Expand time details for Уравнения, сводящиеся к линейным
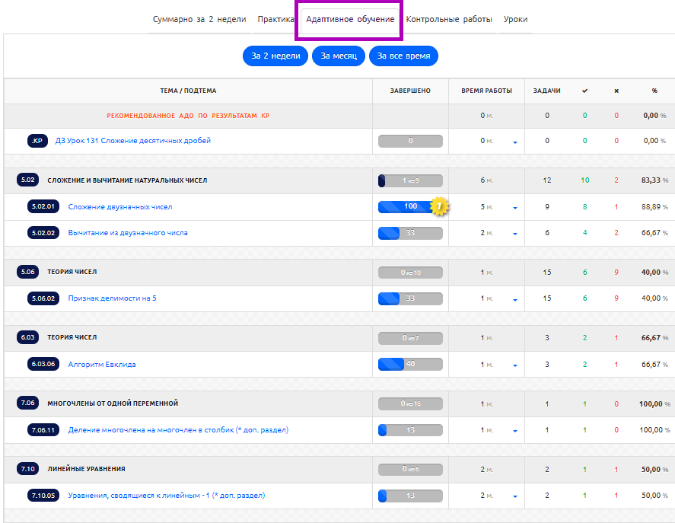The width and height of the screenshot is (675, 523). pyautogui.click(x=515, y=496)
